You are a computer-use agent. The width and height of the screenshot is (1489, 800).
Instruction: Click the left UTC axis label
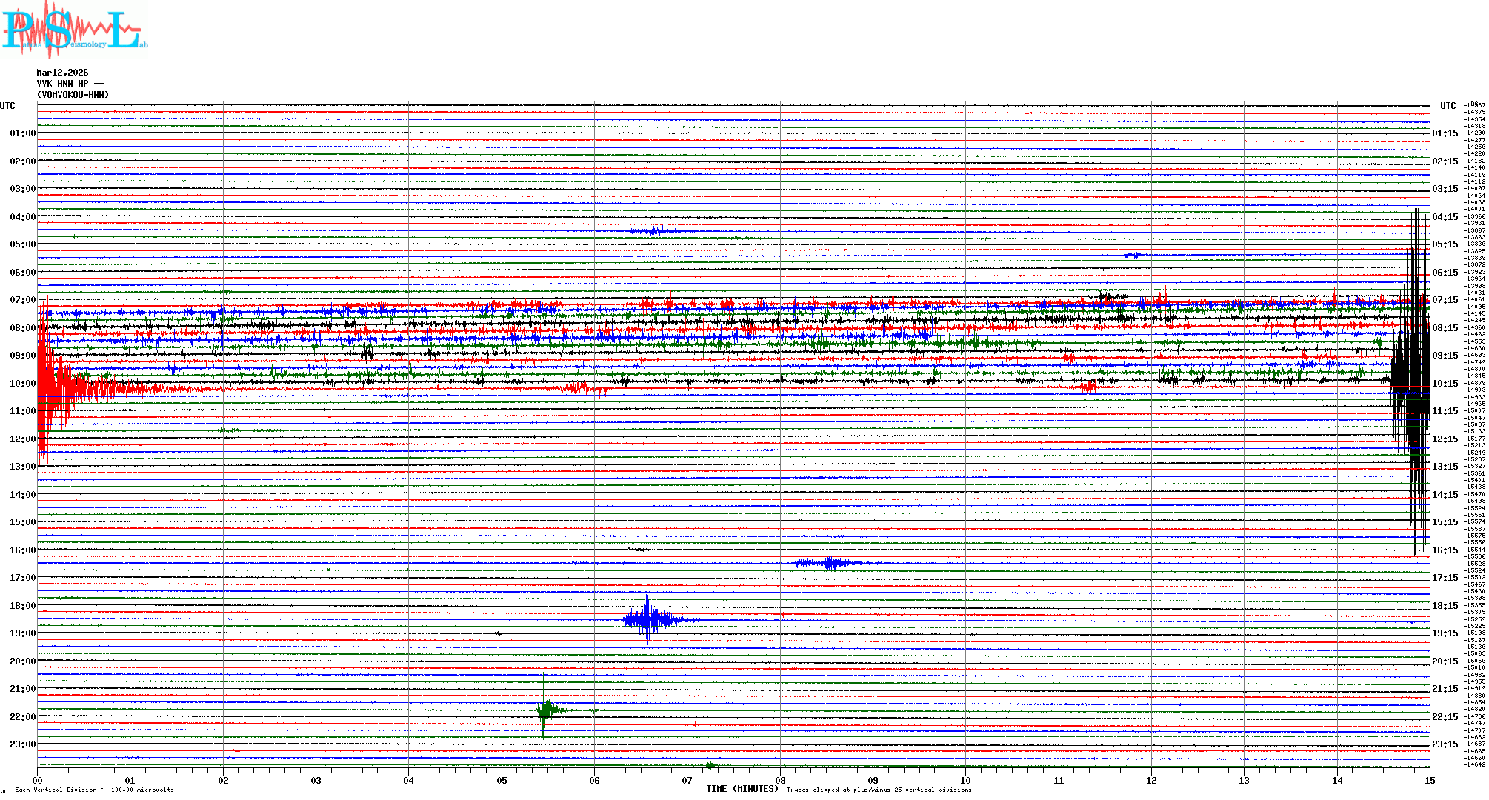tap(7, 106)
